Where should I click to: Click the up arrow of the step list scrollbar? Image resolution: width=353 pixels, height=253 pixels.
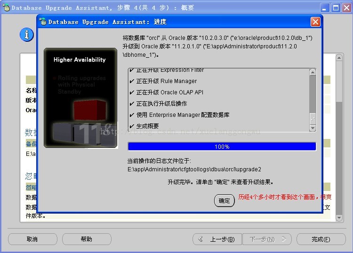(x=313, y=72)
